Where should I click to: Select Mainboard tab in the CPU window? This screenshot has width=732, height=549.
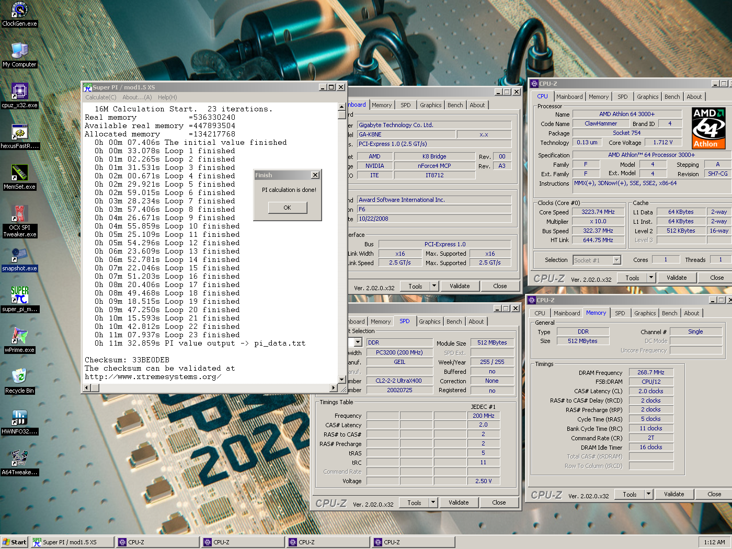(569, 97)
